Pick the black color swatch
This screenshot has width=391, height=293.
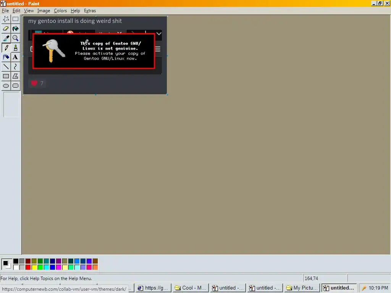(16, 261)
